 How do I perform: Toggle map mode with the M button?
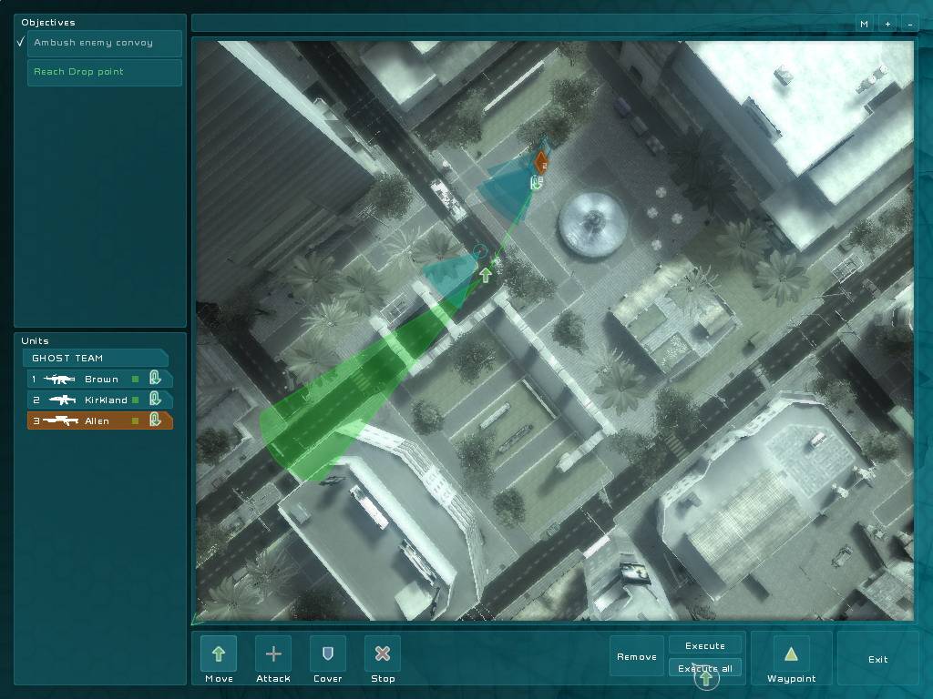point(864,25)
